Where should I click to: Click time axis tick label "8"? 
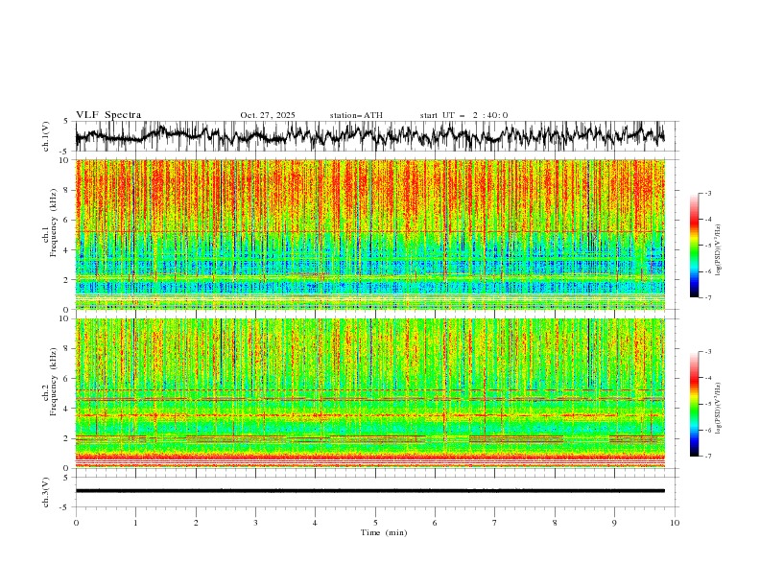point(555,523)
